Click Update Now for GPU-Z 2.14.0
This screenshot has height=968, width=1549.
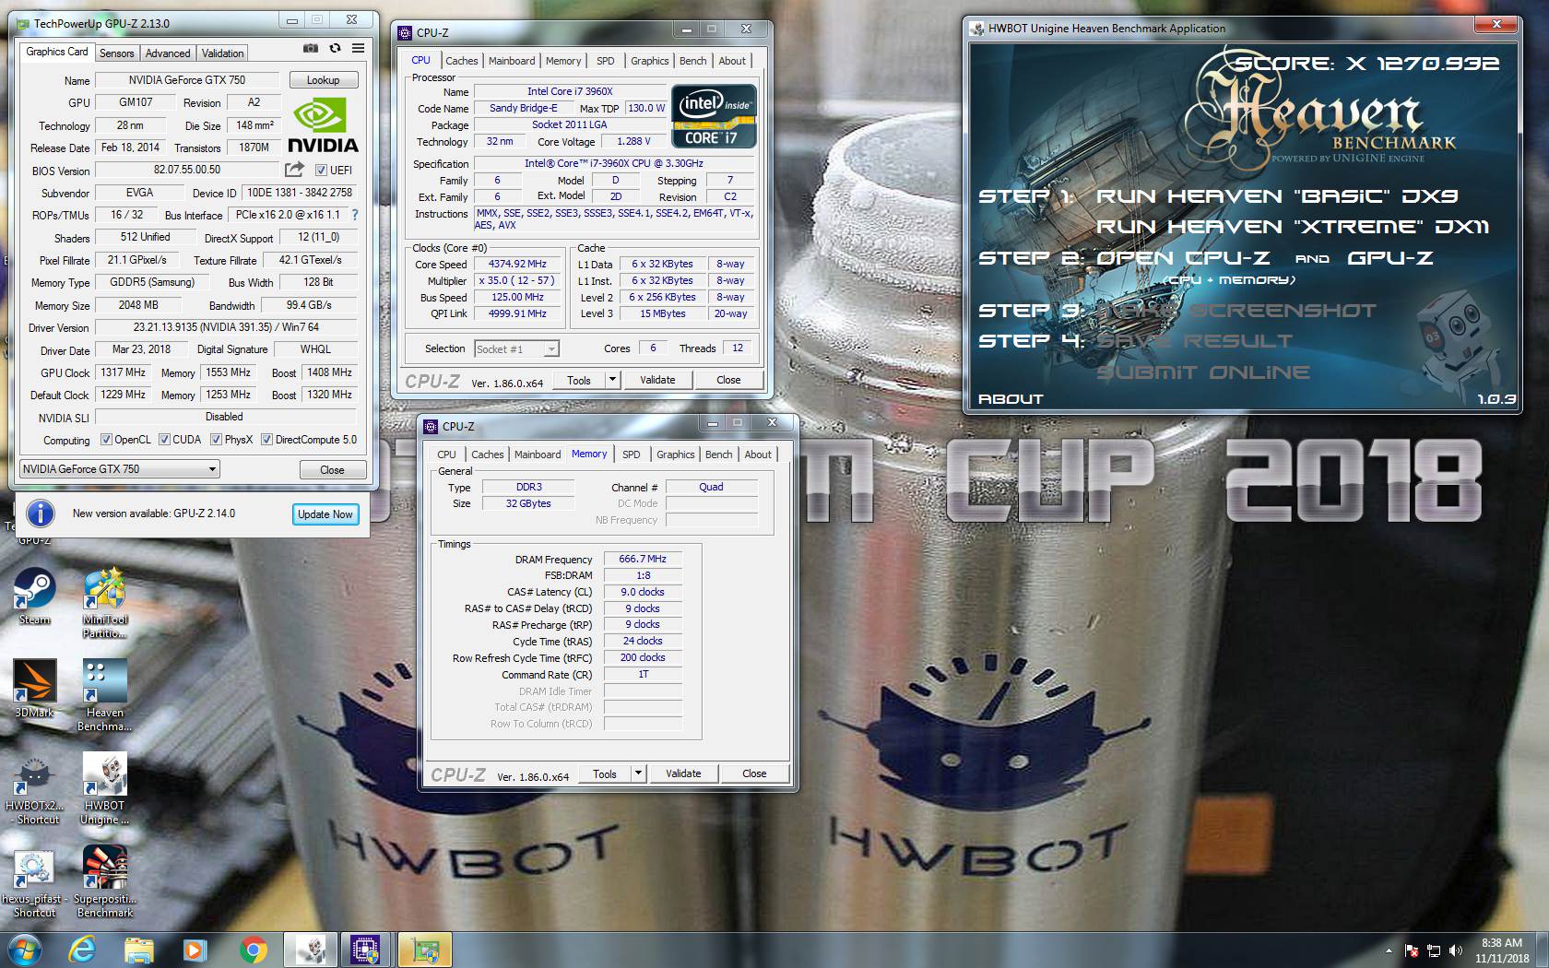click(x=325, y=514)
